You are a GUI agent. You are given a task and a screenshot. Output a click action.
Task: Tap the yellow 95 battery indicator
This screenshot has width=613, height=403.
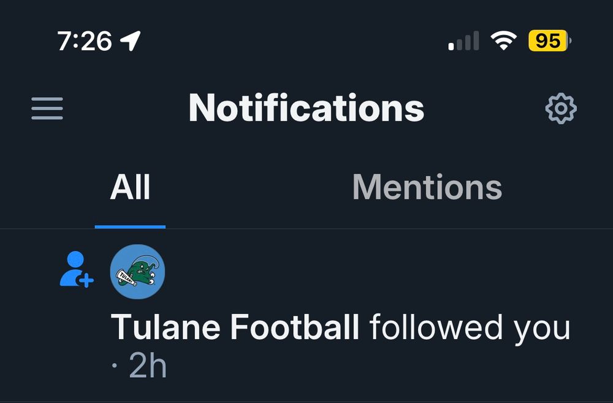point(550,40)
